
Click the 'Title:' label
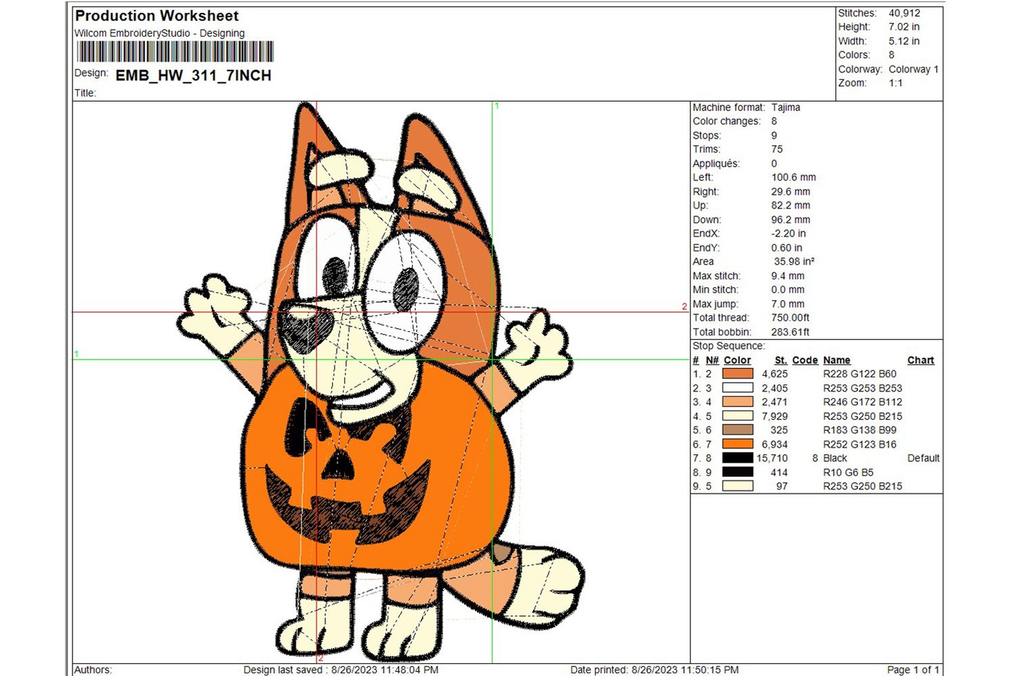85,93
